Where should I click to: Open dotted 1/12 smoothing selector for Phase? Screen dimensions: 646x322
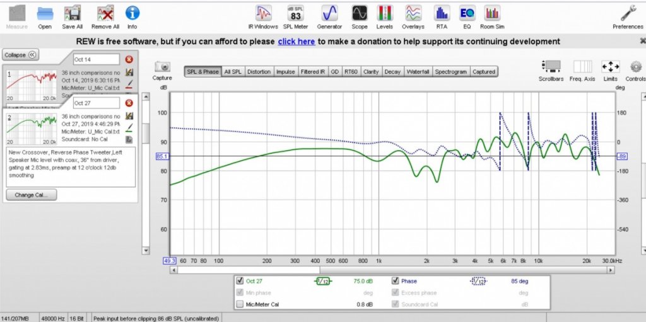[x=478, y=281]
